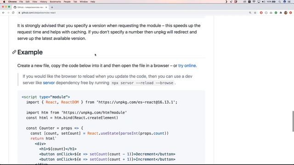The width and height of the screenshot is (294, 165).
Task: Open the History menu
Action: (43, 2)
